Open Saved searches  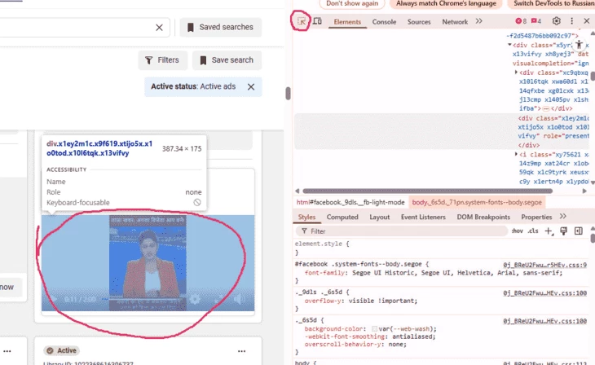click(220, 28)
